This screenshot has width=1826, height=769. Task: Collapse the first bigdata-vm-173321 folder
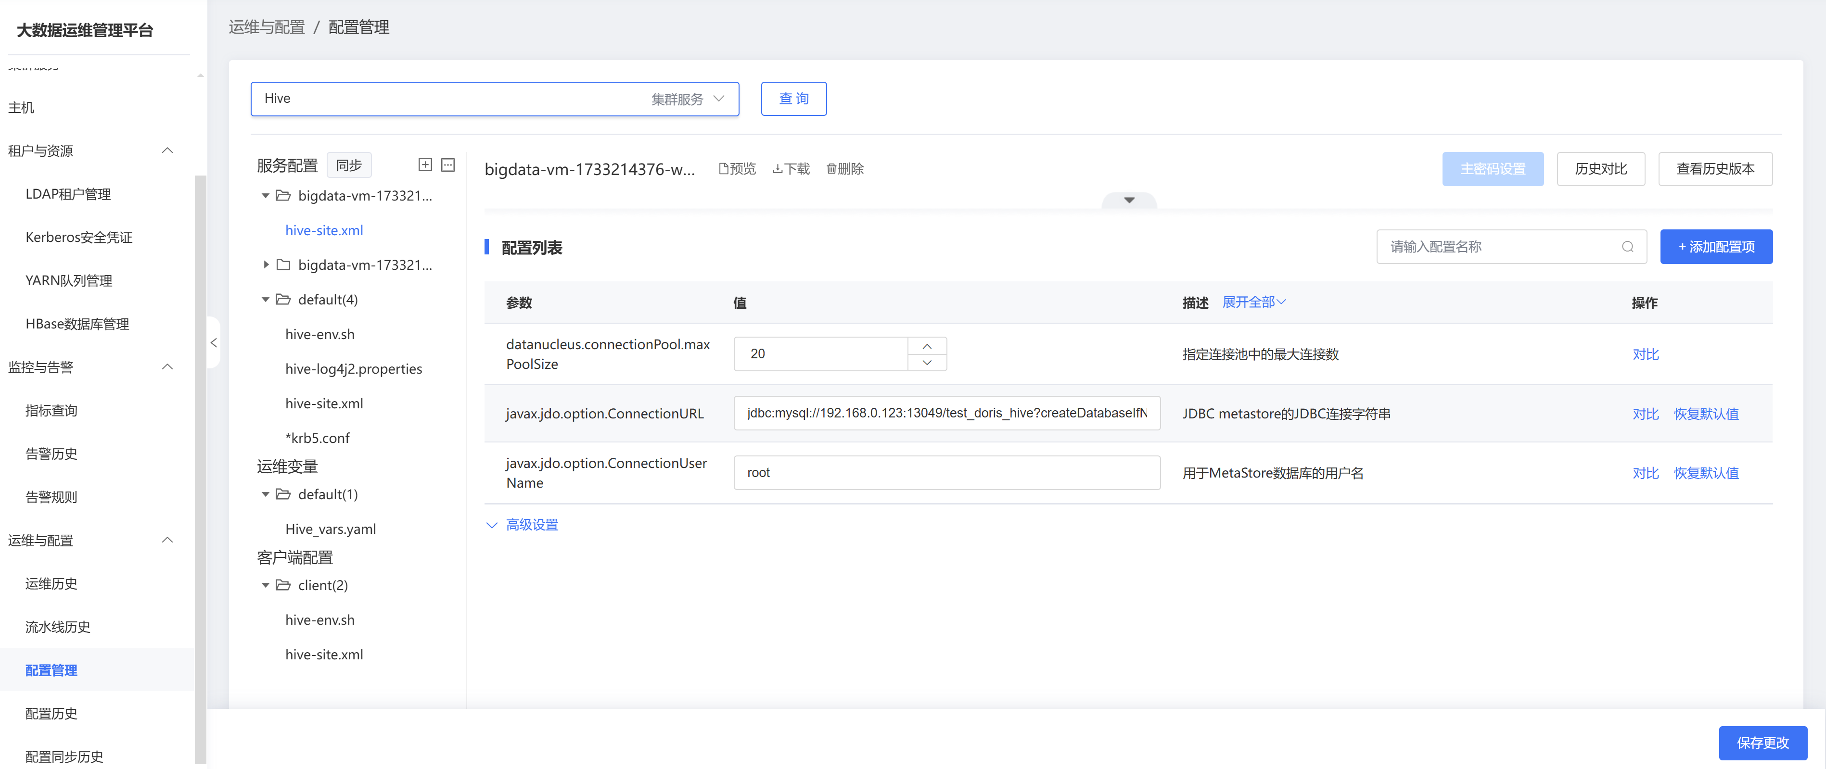pyautogui.click(x=266, y=196)
